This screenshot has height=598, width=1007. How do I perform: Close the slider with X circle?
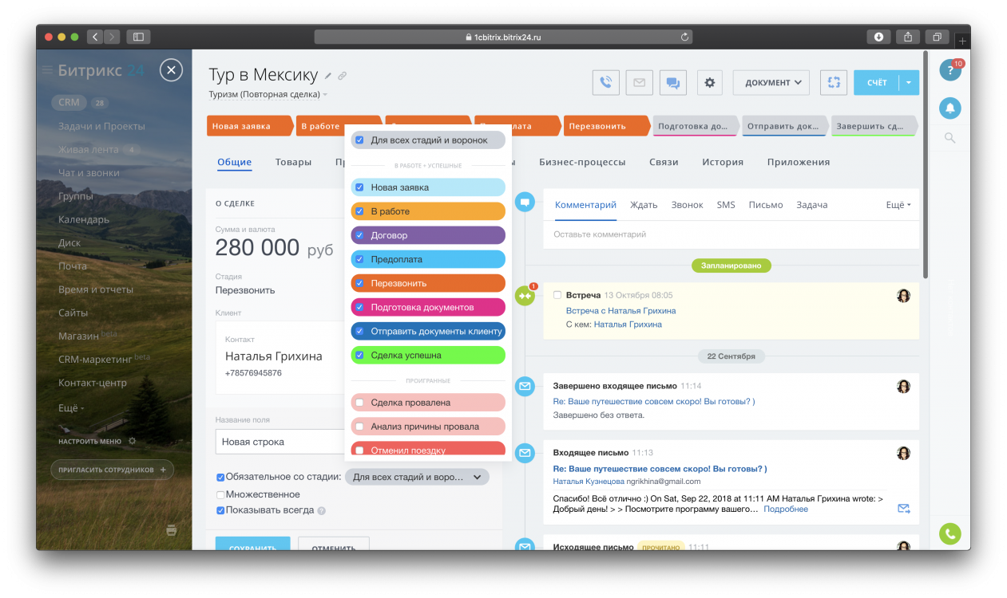point(171,70)
